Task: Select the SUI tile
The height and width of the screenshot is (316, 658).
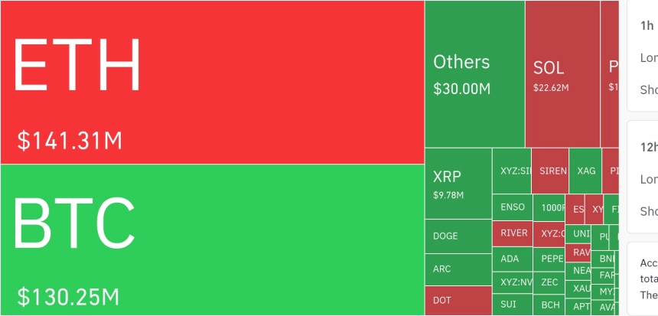Action: 512,305
